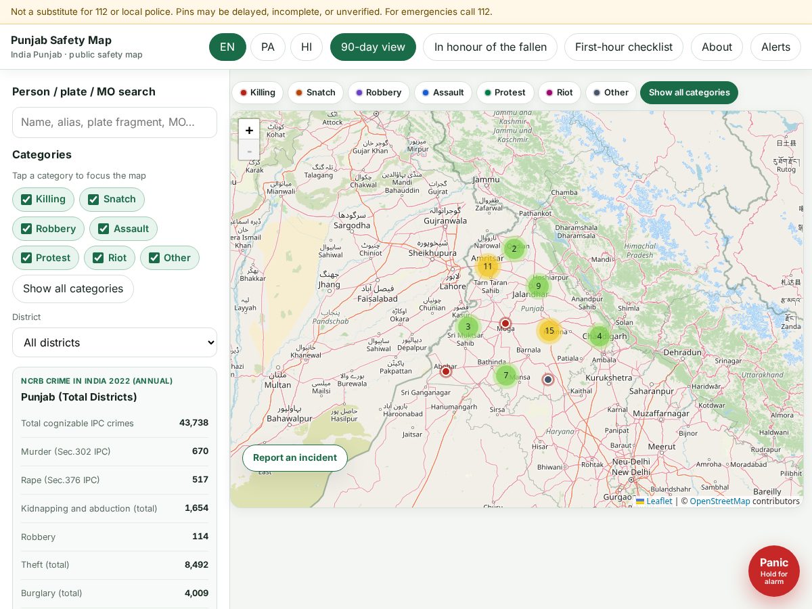Toggle the Protest category checkbox
The image size is (812, 609).
click(x=26, y=258)
